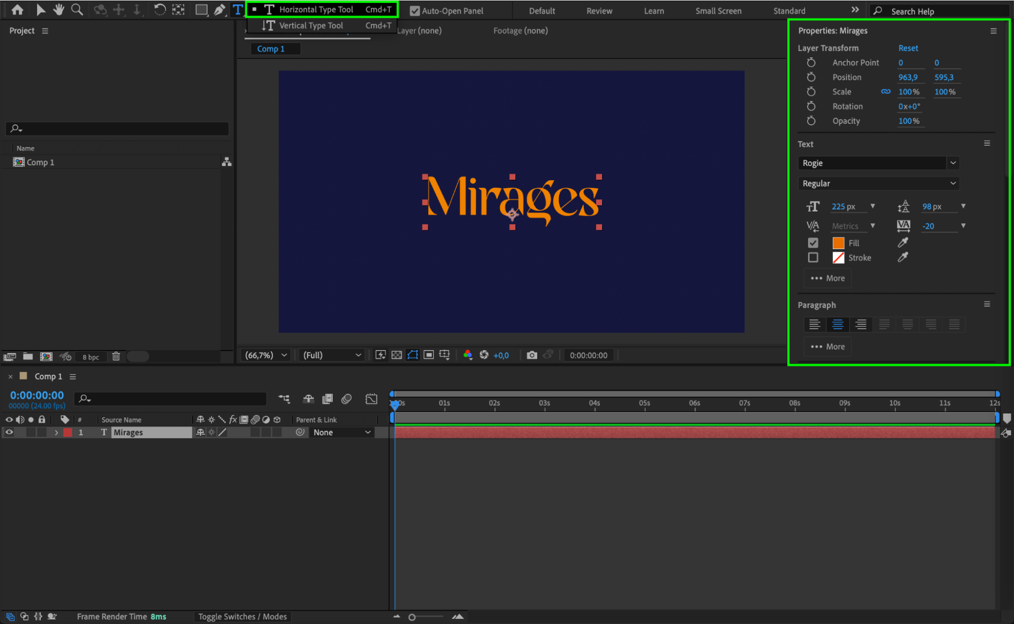Open the orange Fill color swatch
Screen dimensions: 1014x624
(838, 242)
